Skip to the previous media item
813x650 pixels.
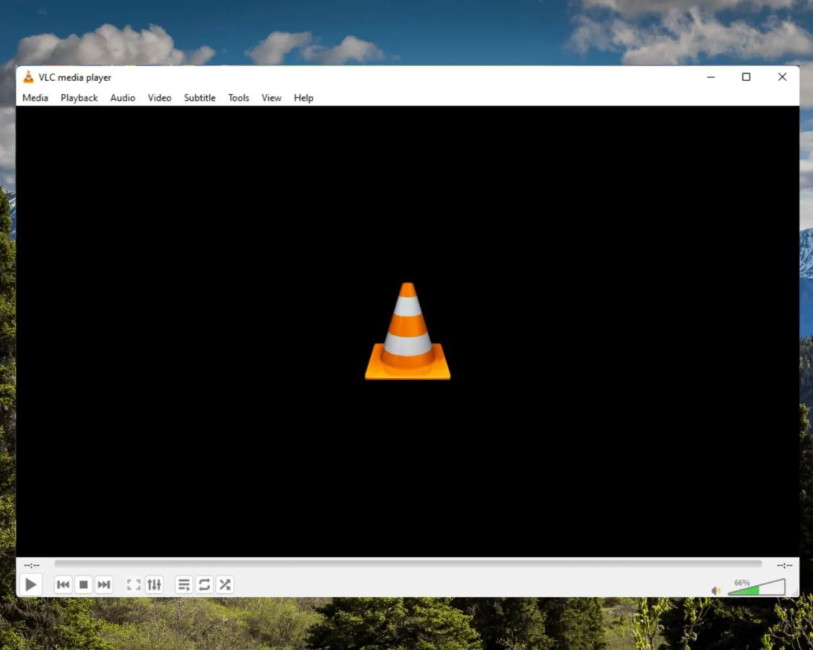[x=63, y=584]
